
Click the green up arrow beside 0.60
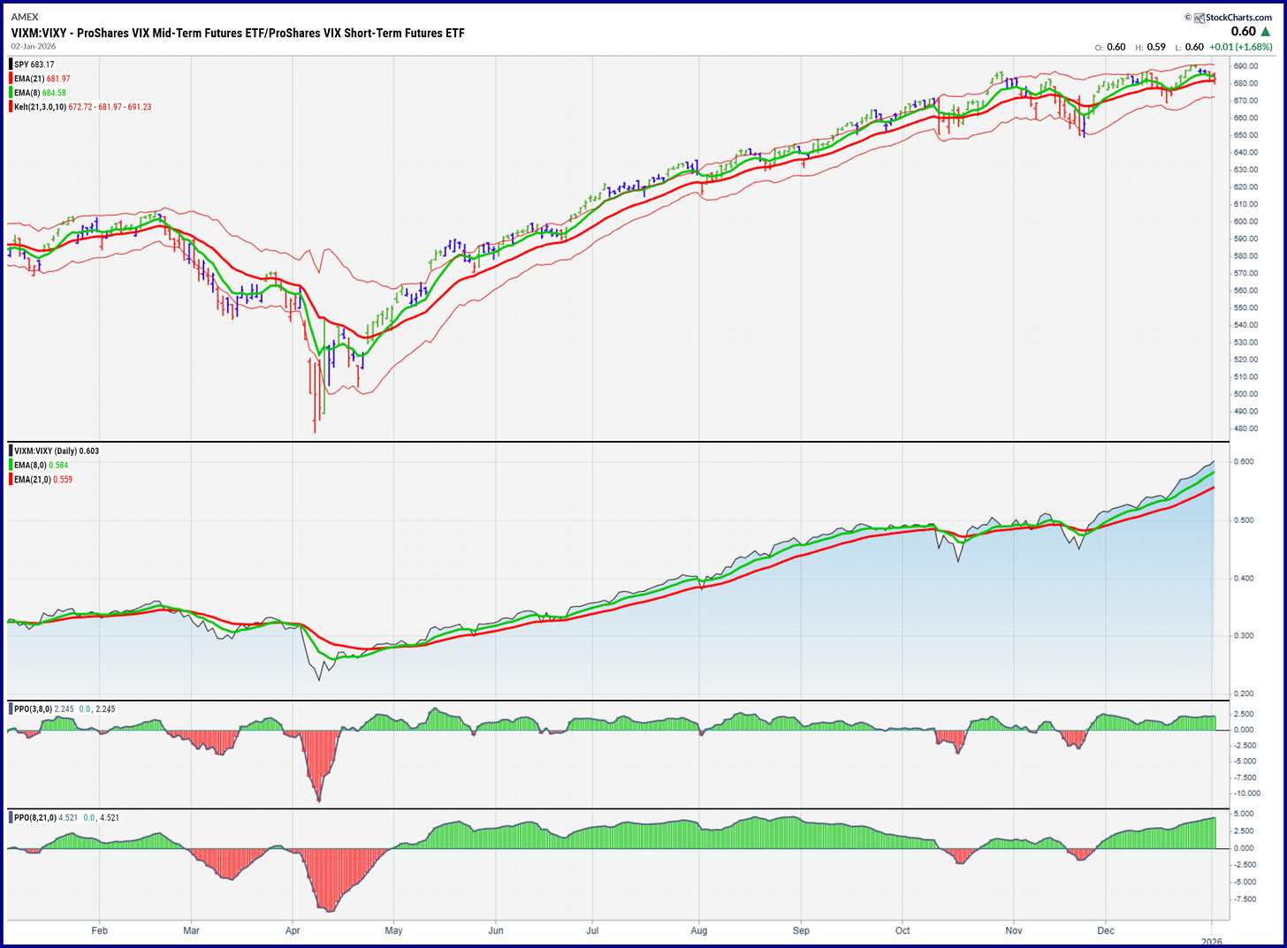1266,32
